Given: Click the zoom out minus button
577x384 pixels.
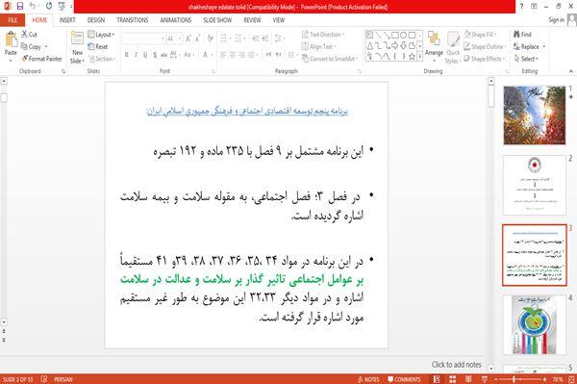Looking at the screenshot, I should [x=496, y=379].
